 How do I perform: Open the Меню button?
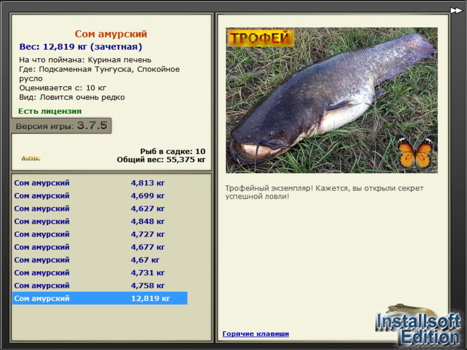(31, 158)
